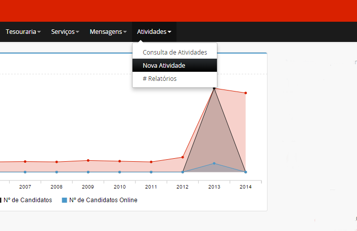This screenshot has height=231, width=357.
Task: Expand the Serviços navigation menu
Action: (65, 32)
